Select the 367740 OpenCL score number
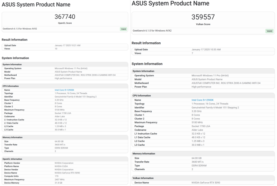This screenshot has width=277, height=186. click(x=65, y=17)
